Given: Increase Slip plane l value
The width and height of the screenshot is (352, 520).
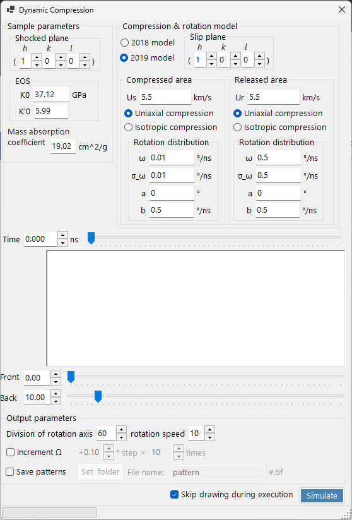Looking at the screenshot, I should pyautogui.click(x=260, y=56).
